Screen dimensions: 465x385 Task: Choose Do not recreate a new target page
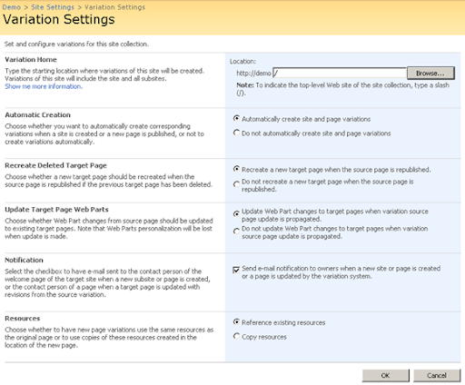pos(236,184)
